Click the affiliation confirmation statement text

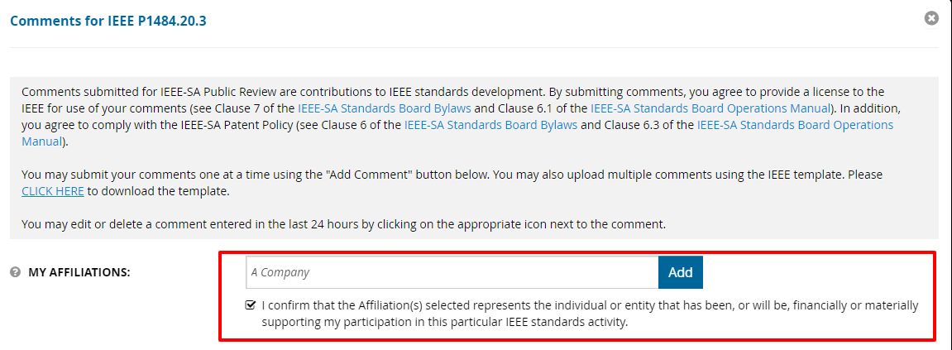(x=591, y=314)
